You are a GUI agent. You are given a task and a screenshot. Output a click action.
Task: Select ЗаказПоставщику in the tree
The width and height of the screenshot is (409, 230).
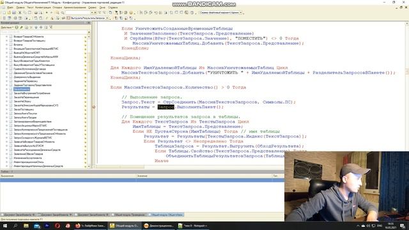24,109
